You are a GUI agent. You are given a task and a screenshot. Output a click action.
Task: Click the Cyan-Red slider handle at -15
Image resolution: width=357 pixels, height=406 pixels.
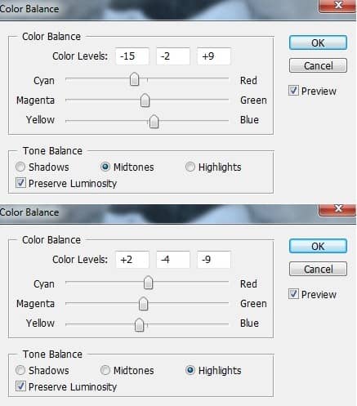click(x=134, y=79)
